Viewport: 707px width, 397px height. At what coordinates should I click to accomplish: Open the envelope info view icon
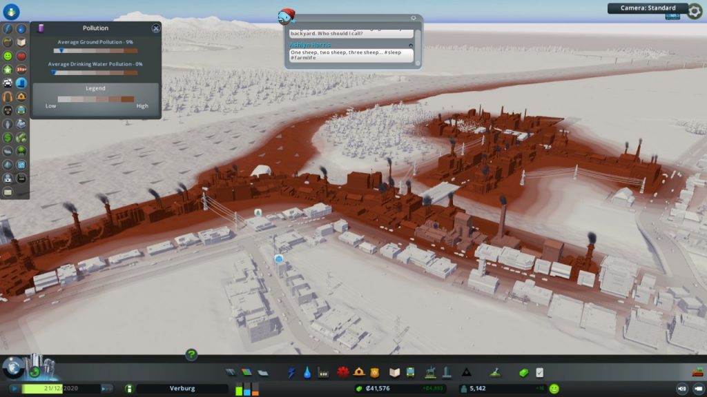coord(8,192)
